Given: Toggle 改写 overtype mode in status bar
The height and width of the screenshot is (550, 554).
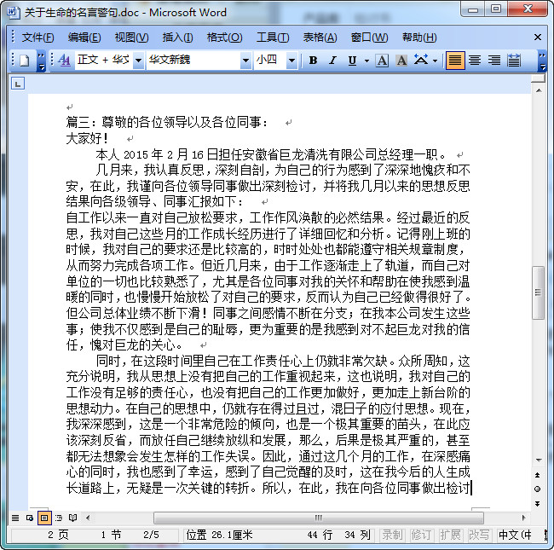Looking at the screenshot, I should tap(479, 535).
